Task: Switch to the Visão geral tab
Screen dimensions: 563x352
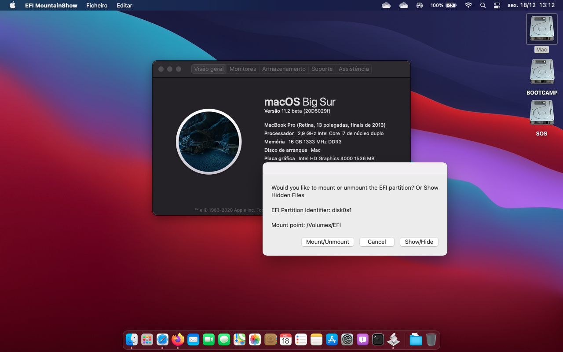Action: (209, 69)
